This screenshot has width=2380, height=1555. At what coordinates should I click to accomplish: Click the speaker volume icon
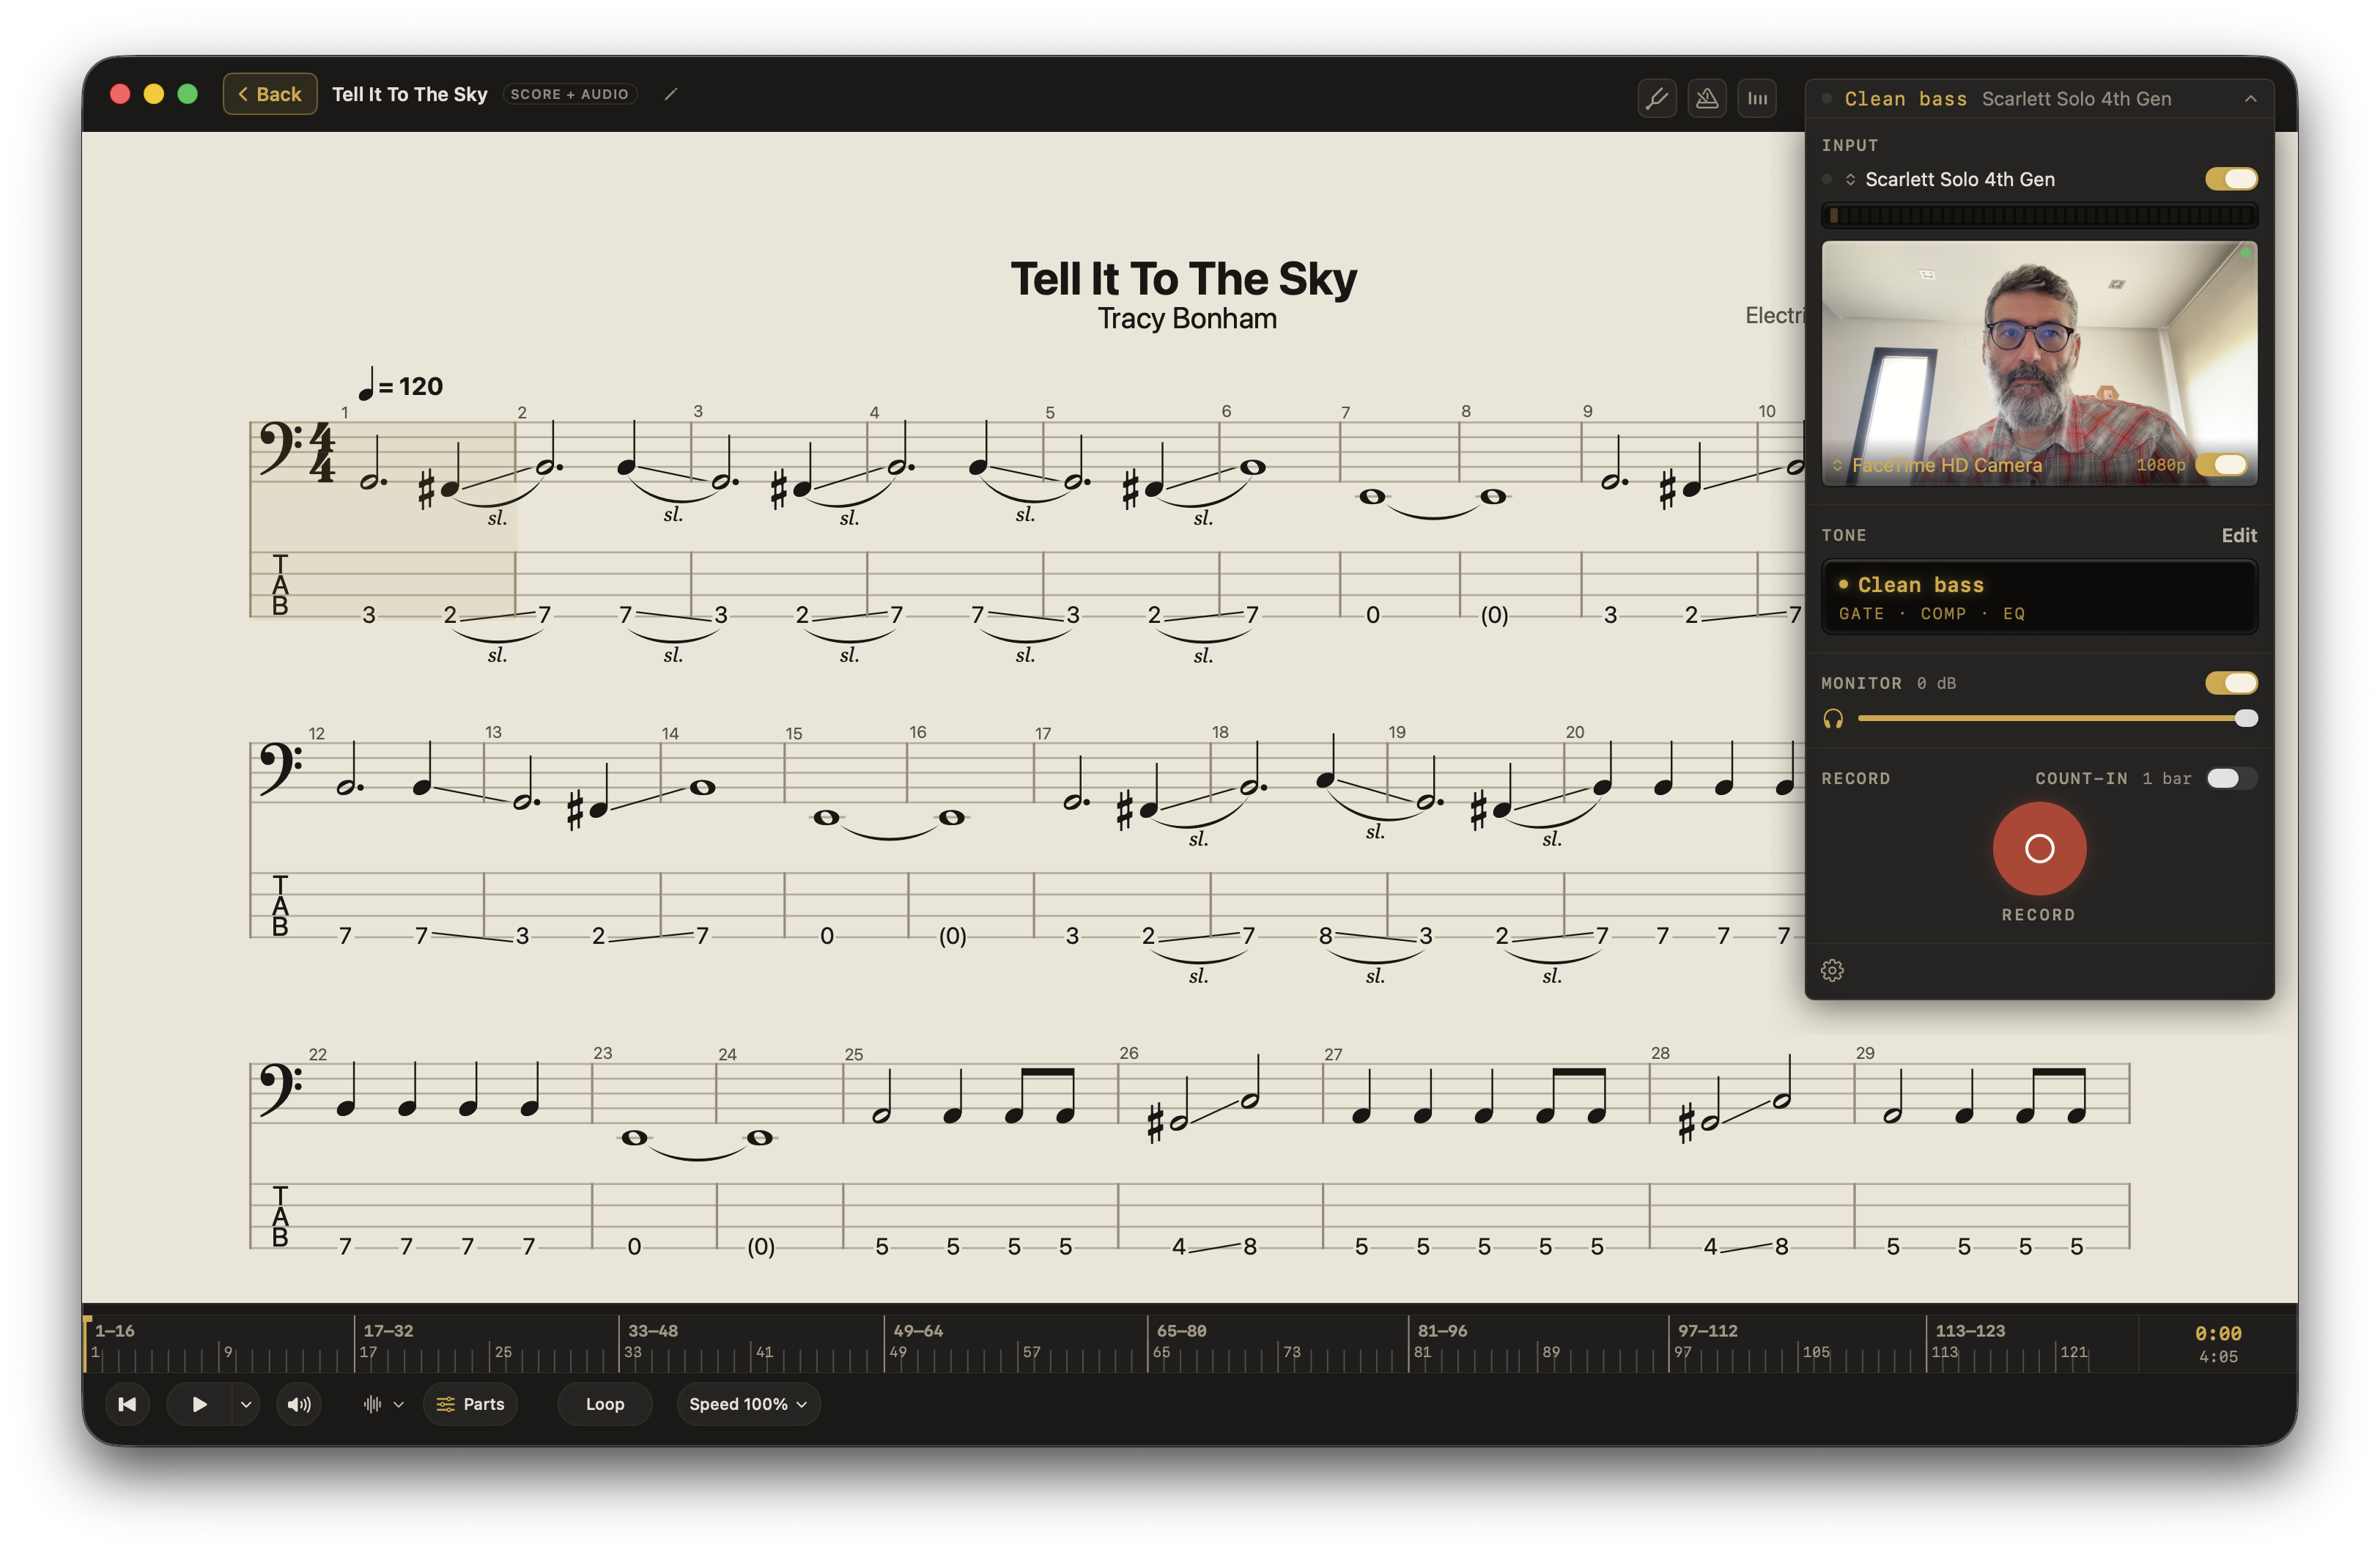point(299,1404)
